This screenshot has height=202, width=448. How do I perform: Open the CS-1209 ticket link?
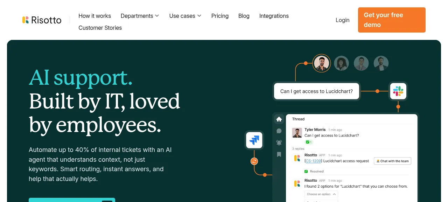coord(313,161)
